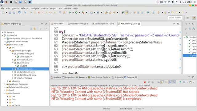197x111 pixels.
Task: Switch to the index.html editor tab
Action: 57,24
